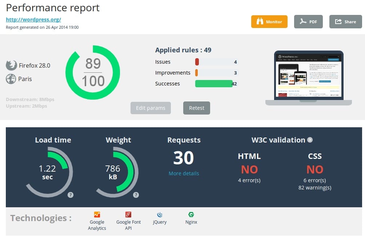365x240 pixels.
Task: Click the Paris location globe icon
Action: click(x=11, y=79)
